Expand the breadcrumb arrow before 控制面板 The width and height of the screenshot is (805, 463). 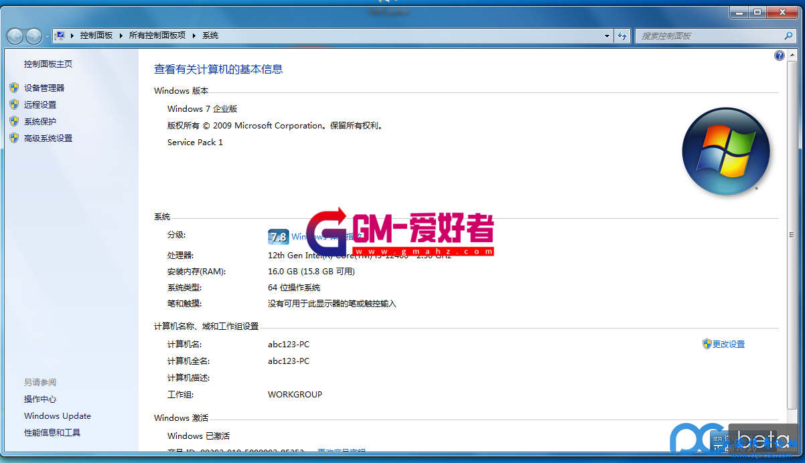tap(72, 35)
